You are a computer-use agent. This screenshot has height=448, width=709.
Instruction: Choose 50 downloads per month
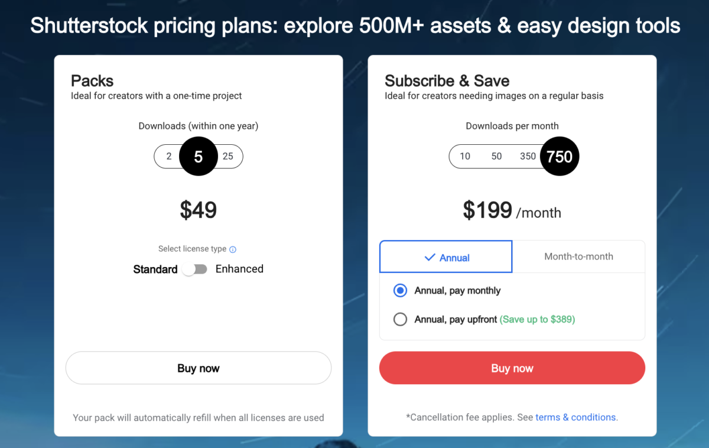pyautogui.click(x=496, y=156)
